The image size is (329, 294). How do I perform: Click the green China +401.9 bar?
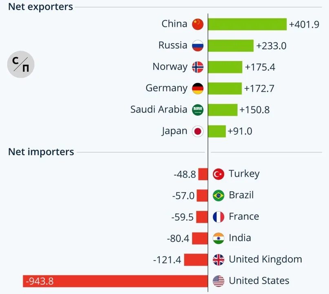247,24
